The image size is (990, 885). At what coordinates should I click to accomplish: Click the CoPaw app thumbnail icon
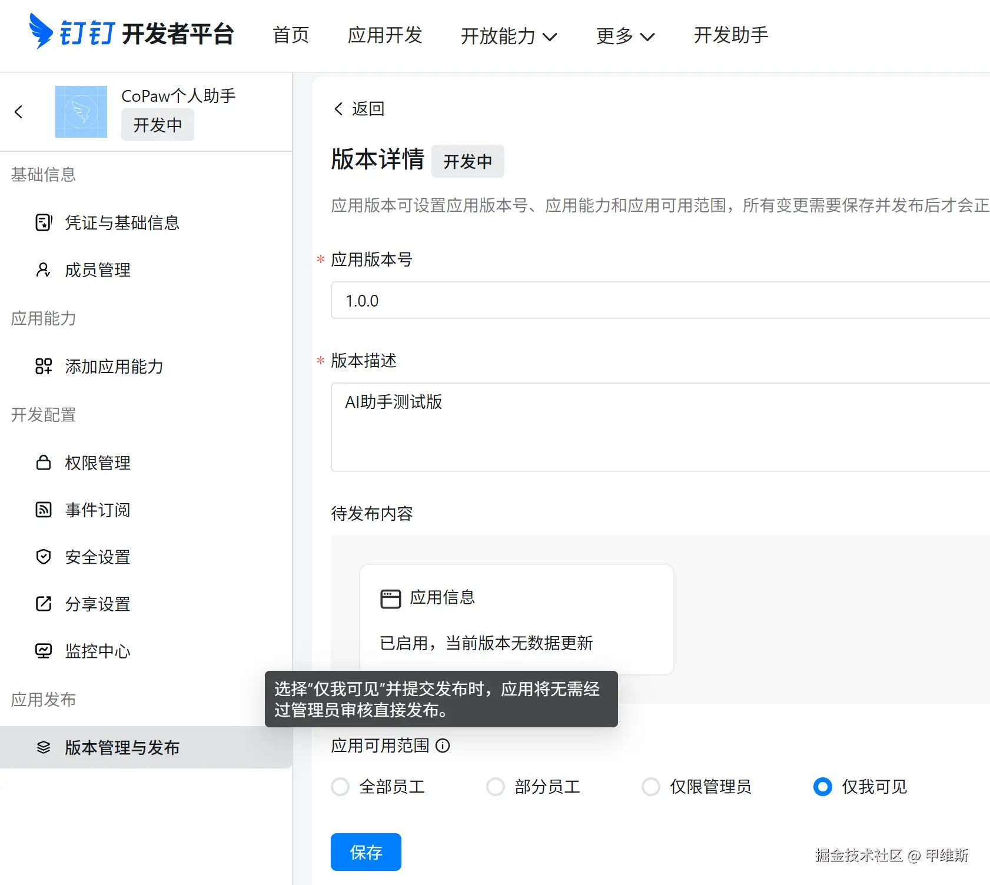[81, 112]
